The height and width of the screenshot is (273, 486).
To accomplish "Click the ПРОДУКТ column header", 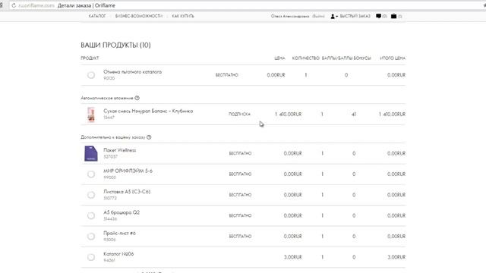I will [90, 58].
